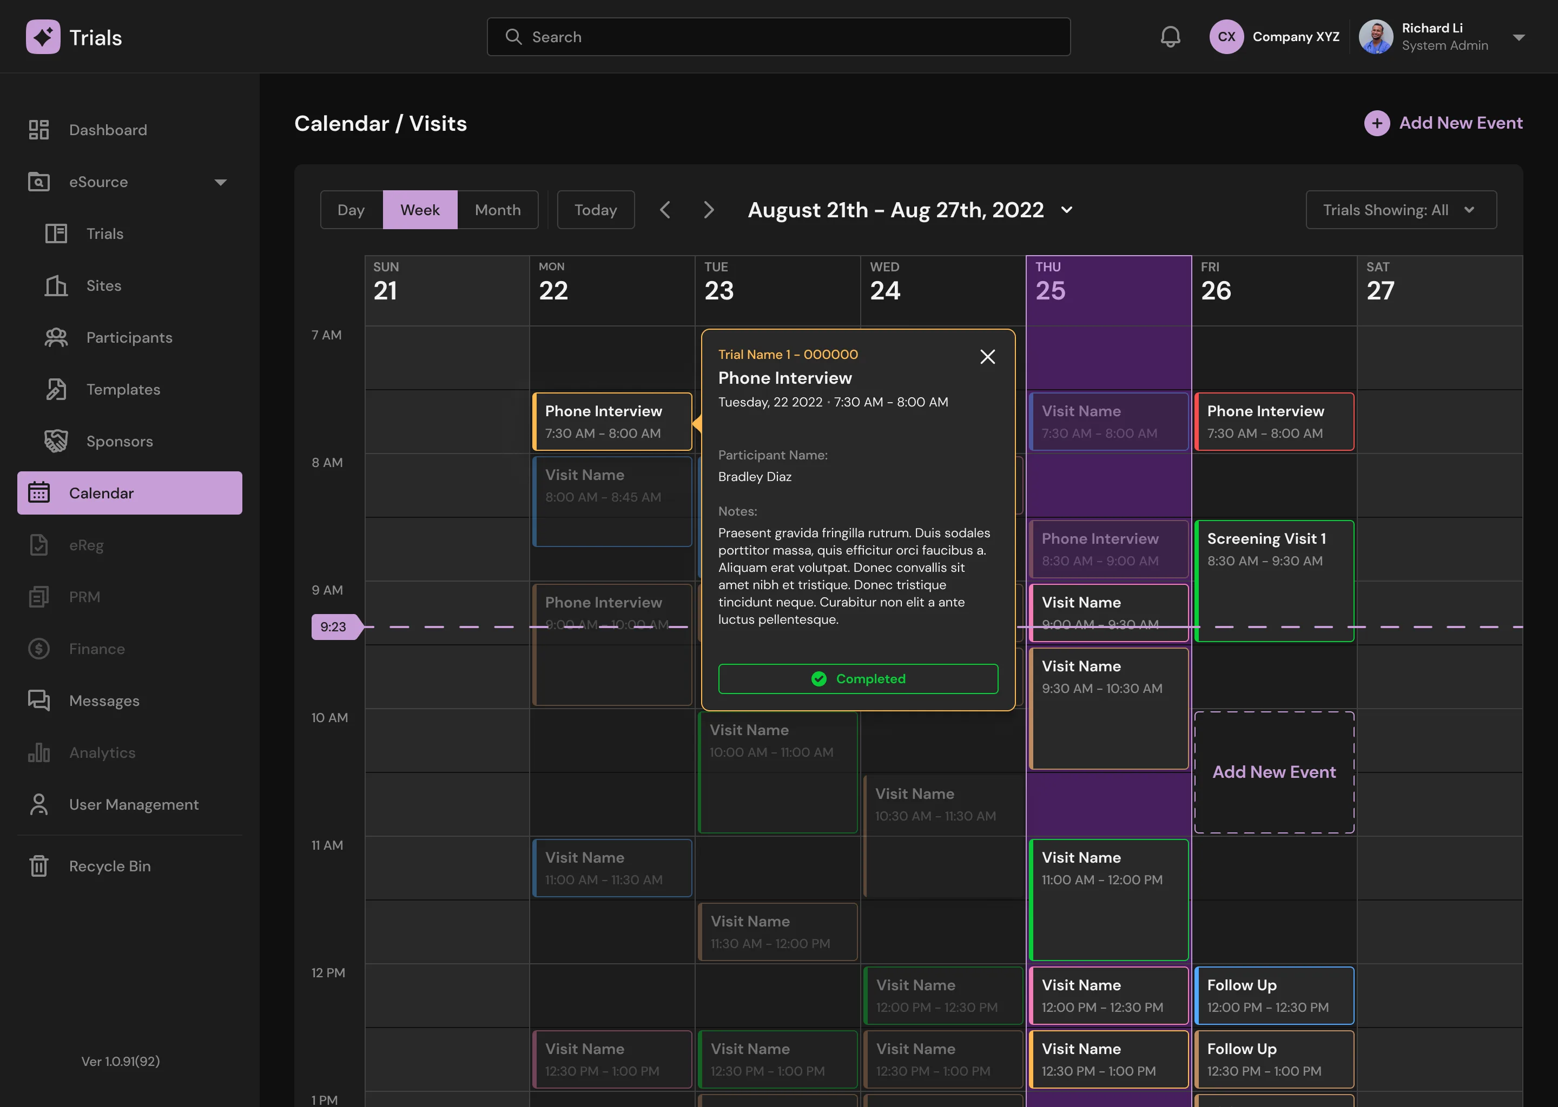Click the participant name Bradley Diaz
Screen dimensions: 1558x1107
(755, 476)
